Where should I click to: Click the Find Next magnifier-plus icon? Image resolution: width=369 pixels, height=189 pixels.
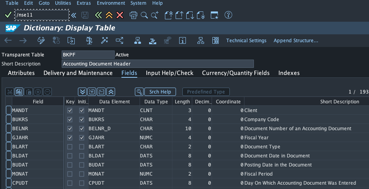click(x=155, y=15)
